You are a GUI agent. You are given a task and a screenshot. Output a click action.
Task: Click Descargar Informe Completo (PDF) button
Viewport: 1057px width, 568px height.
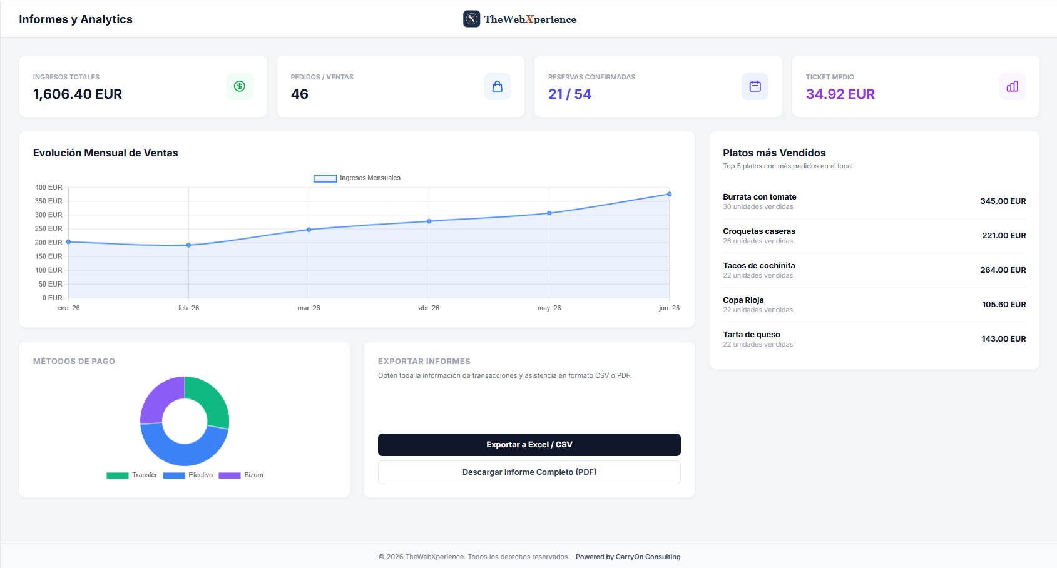tap(529, 472)
